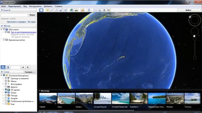Uncheck the Метки layer checkbox

coord(6,81)
